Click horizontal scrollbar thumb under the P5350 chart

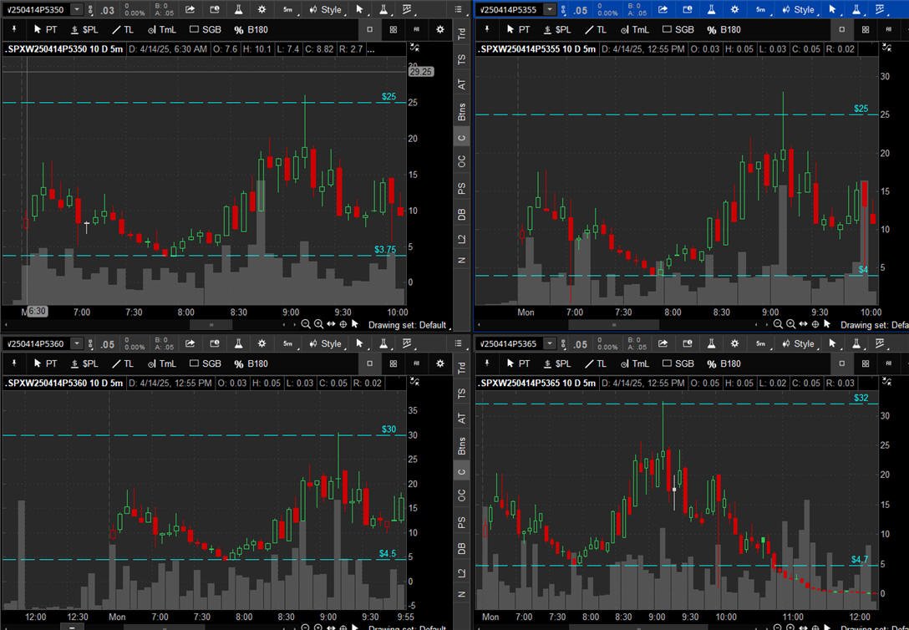211,325
